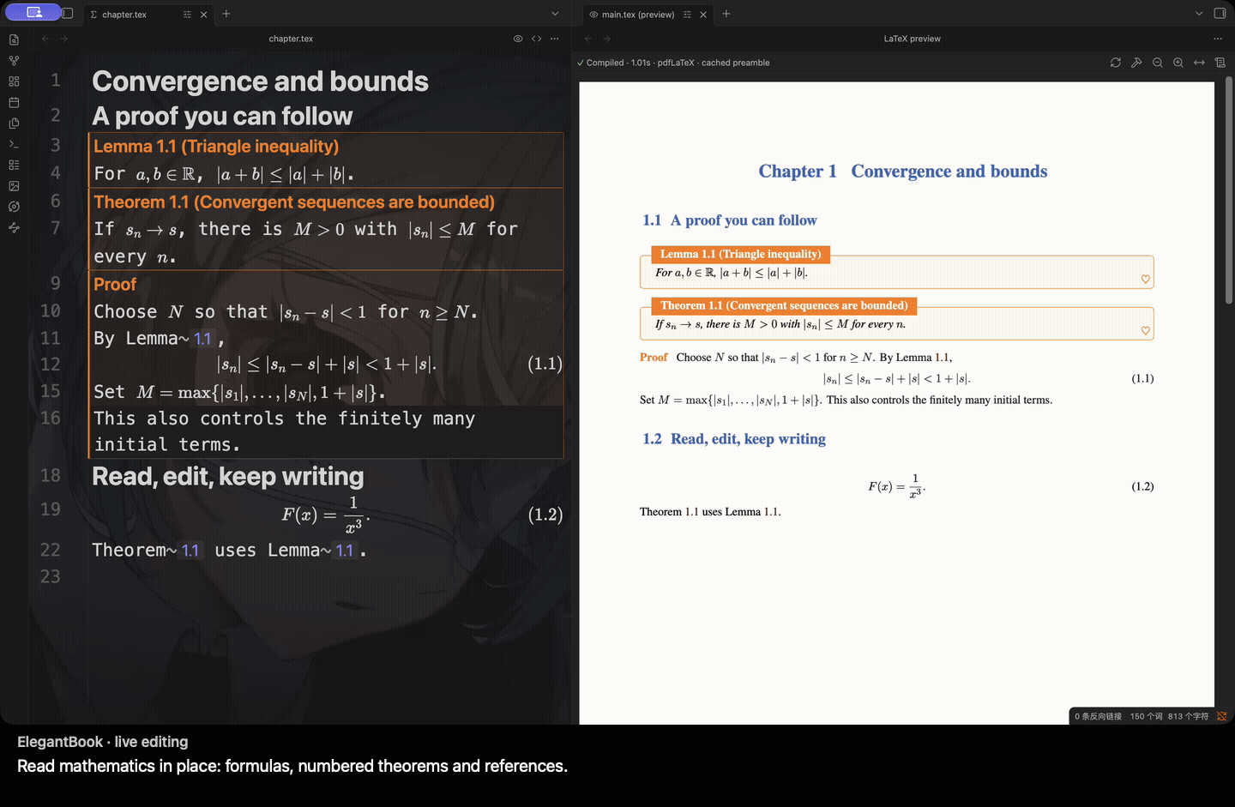
Task: Open the list layout icon in the sidebar
Action: (x=14, y=165)
